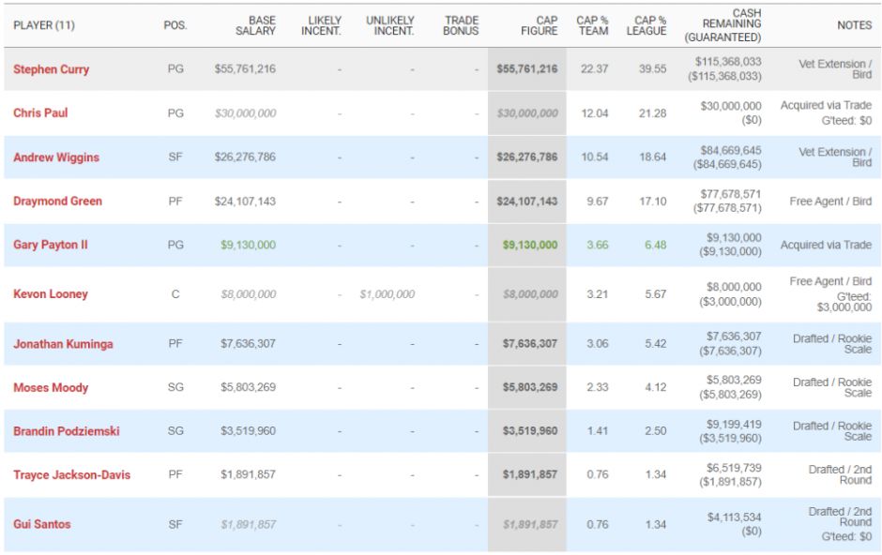Click CASH REMAINING (GUARANTEED) header
This screenshot has height=555, width=882.
pyautogui.click(x=722, y=25)
